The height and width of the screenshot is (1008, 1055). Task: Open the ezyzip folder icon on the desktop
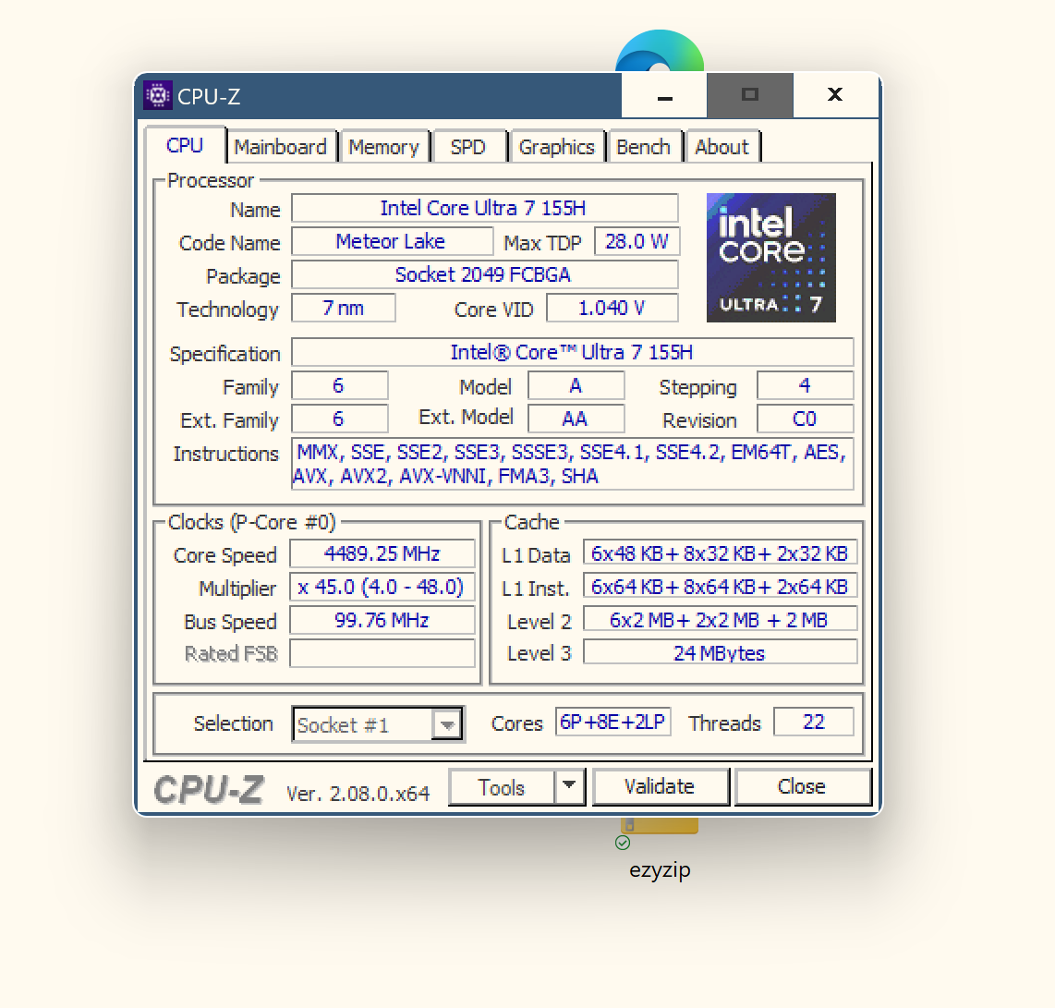coord(660,825)
